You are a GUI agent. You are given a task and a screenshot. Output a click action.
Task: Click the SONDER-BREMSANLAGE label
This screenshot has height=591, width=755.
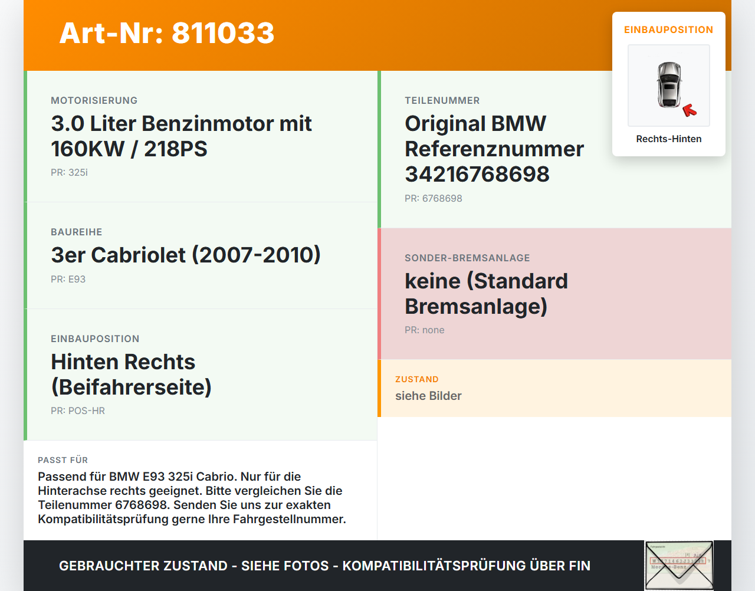(467, 258)
